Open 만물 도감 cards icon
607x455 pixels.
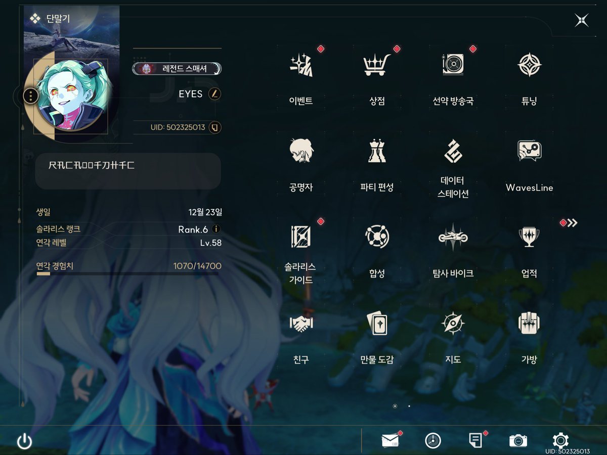pos(377,323)
